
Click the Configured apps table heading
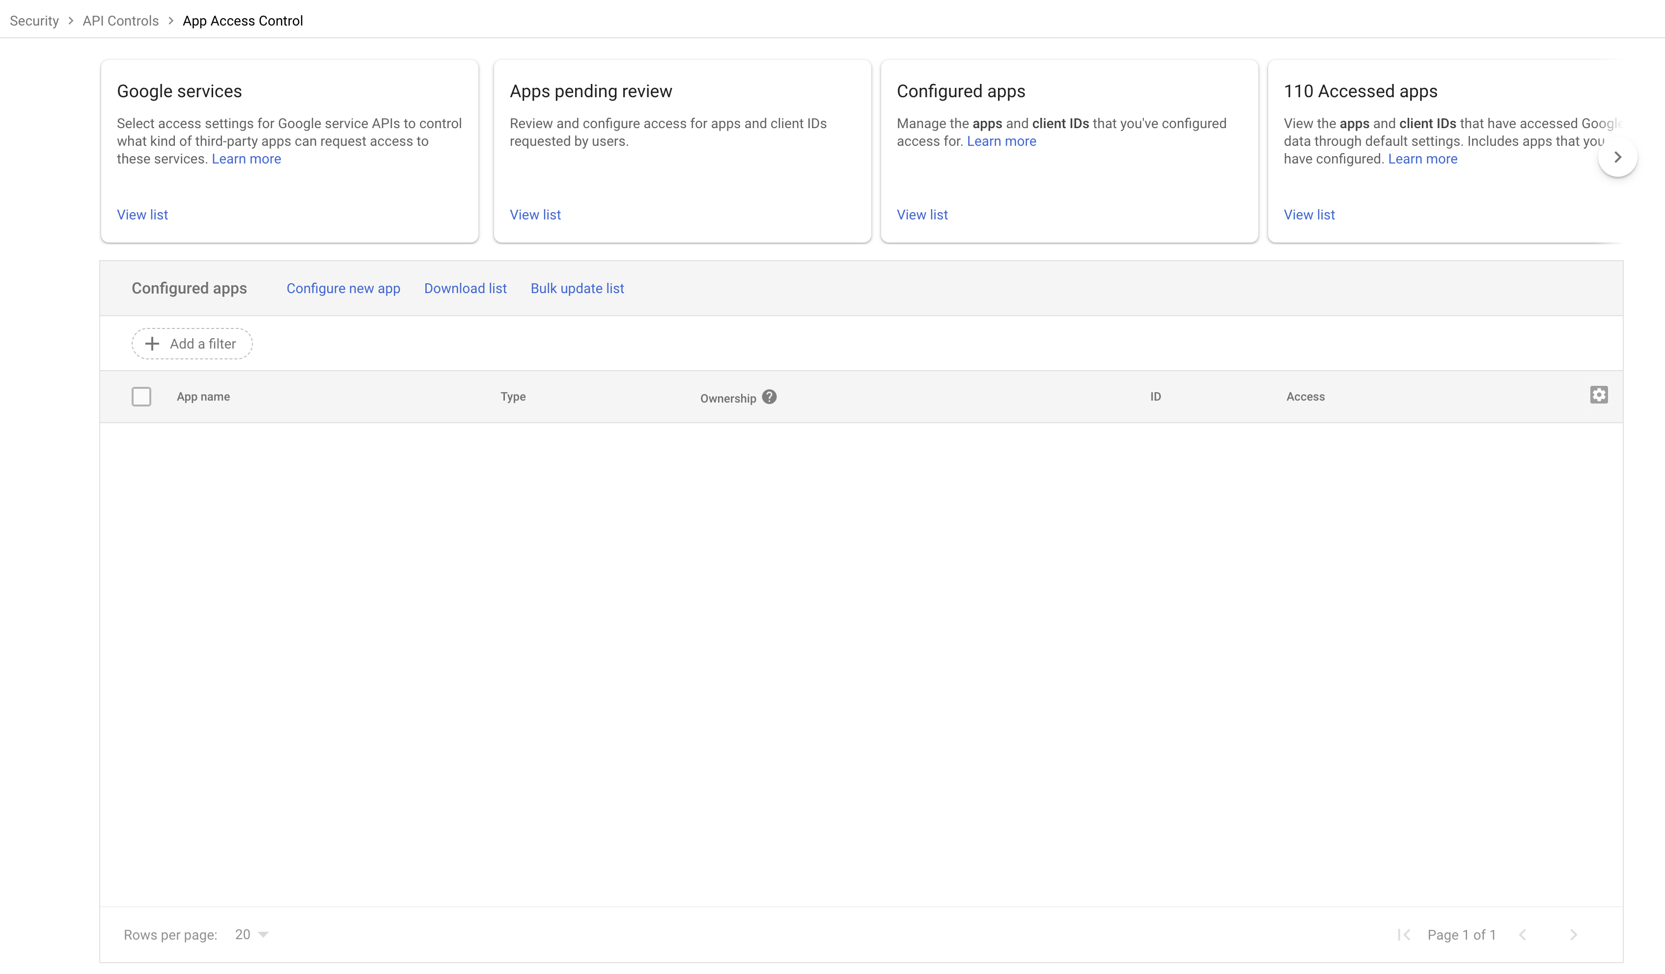click(189, 289)
